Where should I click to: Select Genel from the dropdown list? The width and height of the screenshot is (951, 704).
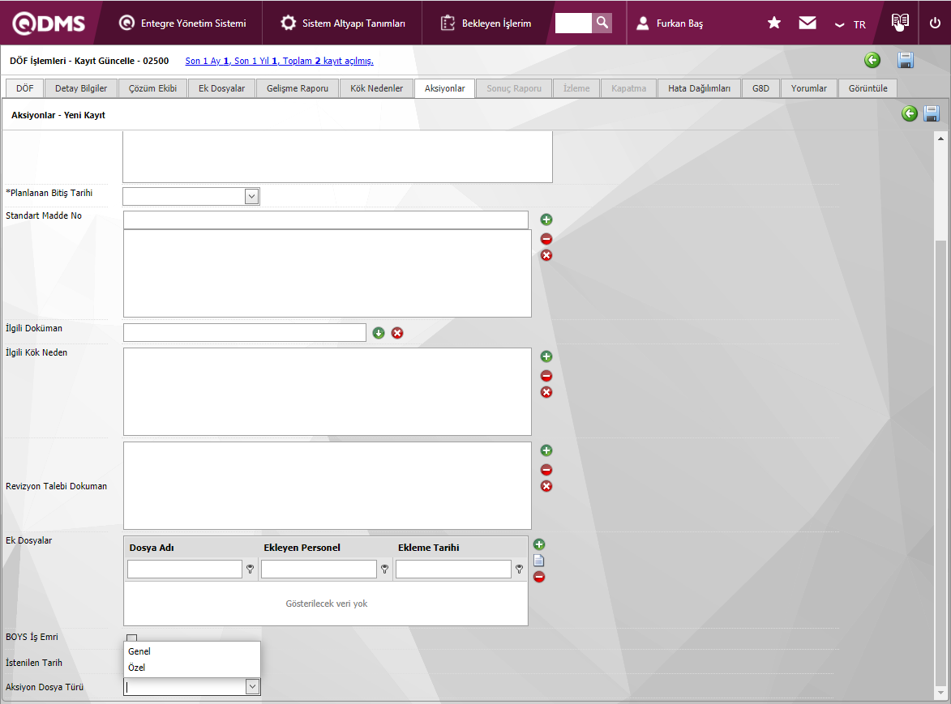191,651
